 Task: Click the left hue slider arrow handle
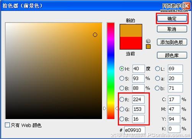tap(104, 108)
